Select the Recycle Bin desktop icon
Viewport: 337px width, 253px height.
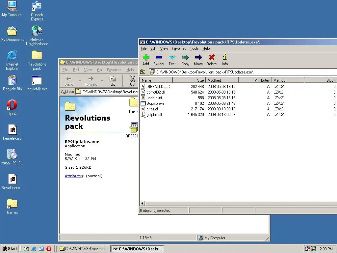[12, 83]
